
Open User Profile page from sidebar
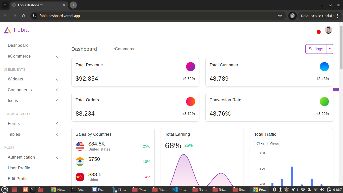point(19,168)
